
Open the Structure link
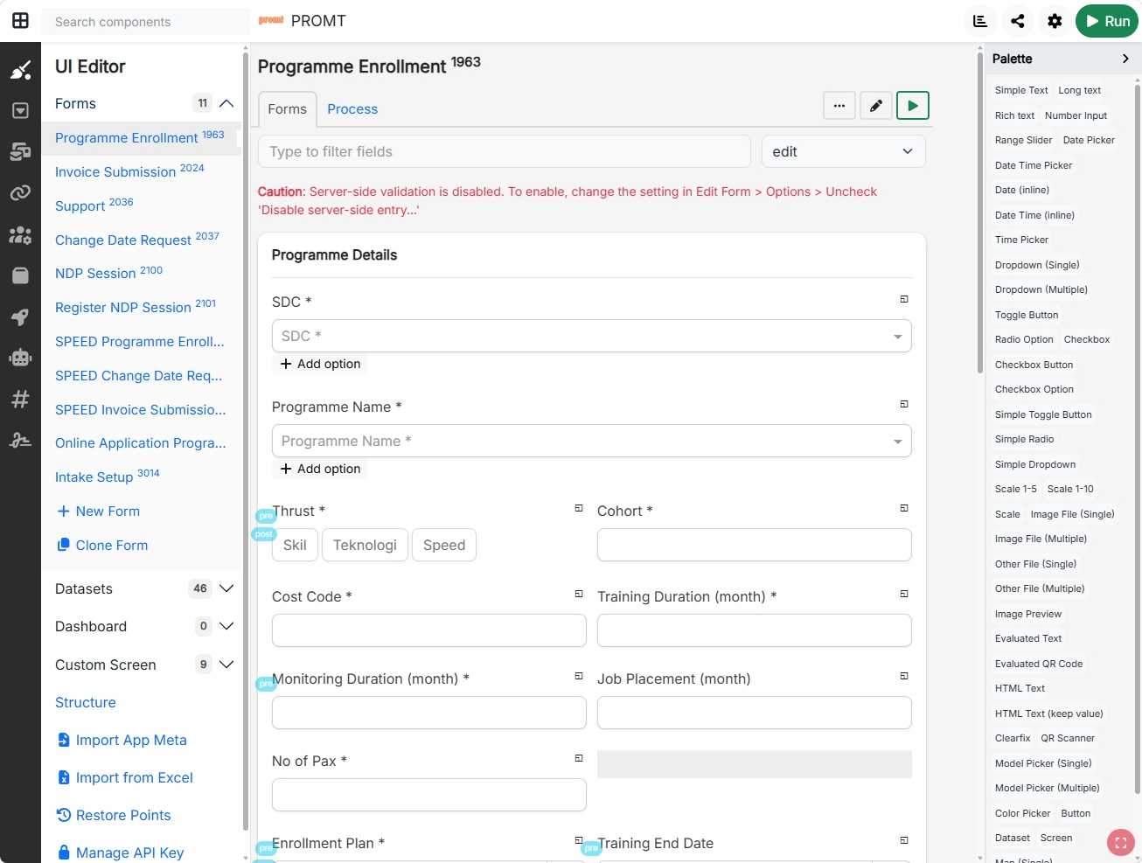tap(86, 702)
